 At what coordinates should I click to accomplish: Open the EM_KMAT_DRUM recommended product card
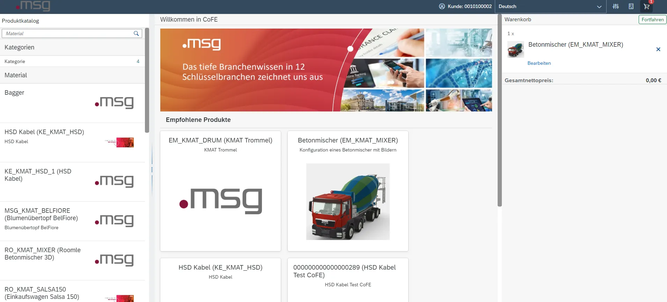[x=220, y=191]
